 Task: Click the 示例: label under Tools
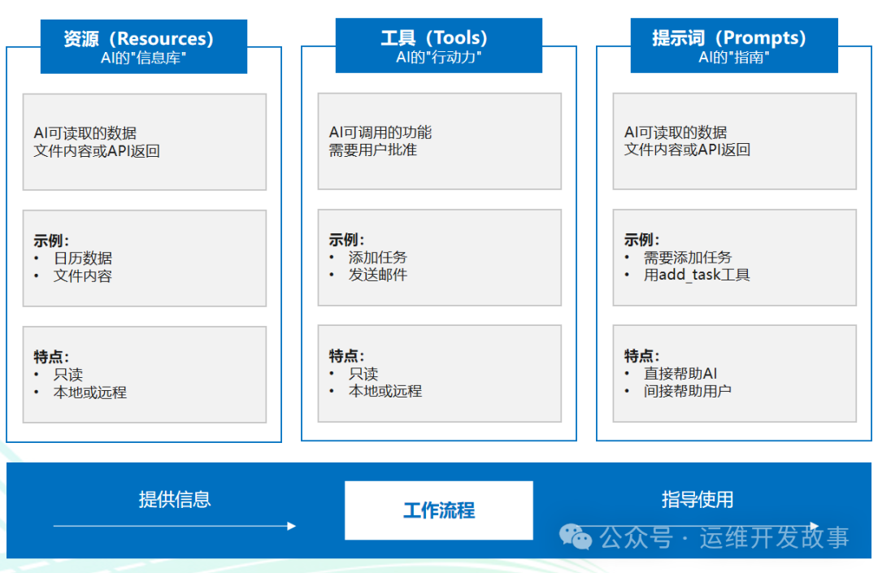[x=346, y=240]
